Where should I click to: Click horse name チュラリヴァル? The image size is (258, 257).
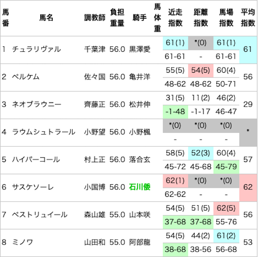[36, 49]
